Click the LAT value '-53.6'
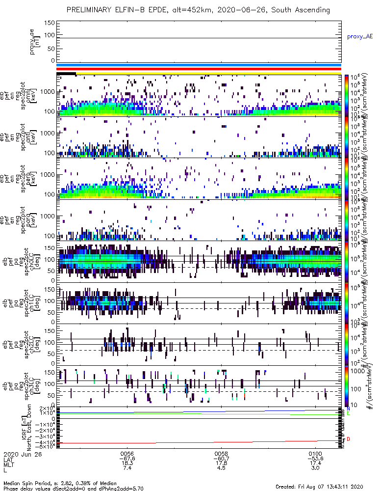The width and height of the screenshot is (380, 491). point(315,459)
